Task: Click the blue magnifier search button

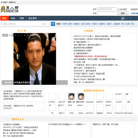Action: pyautogui.click(x=53, y=24)
